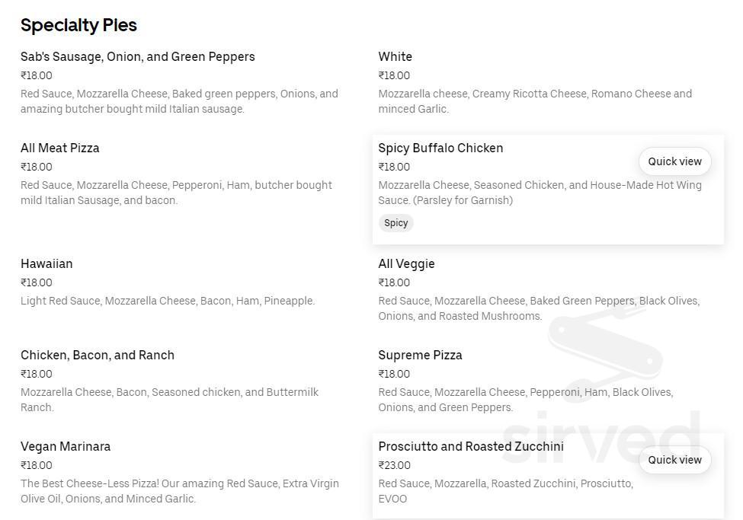743x520 pixels.
Task: Click the price of the Hawaiian pizza
Action: point(36,282)
